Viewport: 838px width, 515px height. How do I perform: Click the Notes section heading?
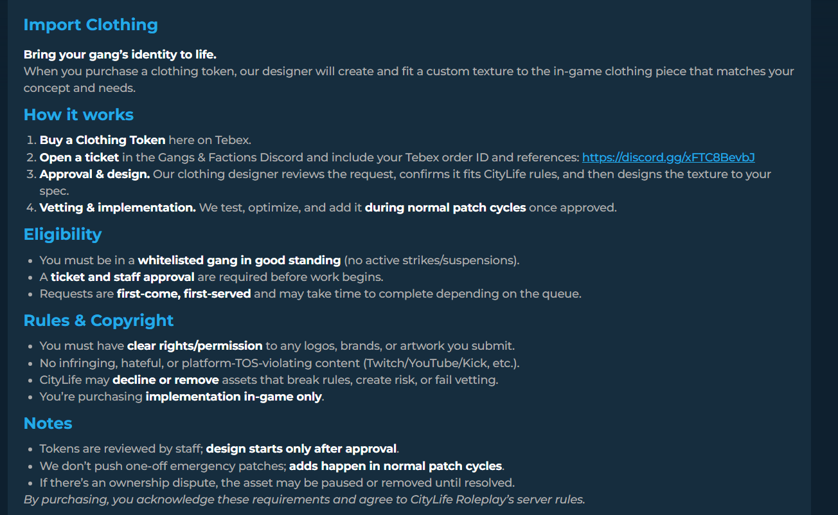pos(48,424)
